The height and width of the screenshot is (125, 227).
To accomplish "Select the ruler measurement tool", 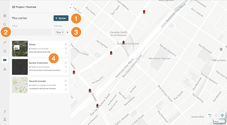I will [x=5, y=42].
